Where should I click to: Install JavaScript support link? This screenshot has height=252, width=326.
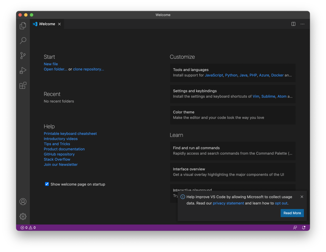point(214,75)
